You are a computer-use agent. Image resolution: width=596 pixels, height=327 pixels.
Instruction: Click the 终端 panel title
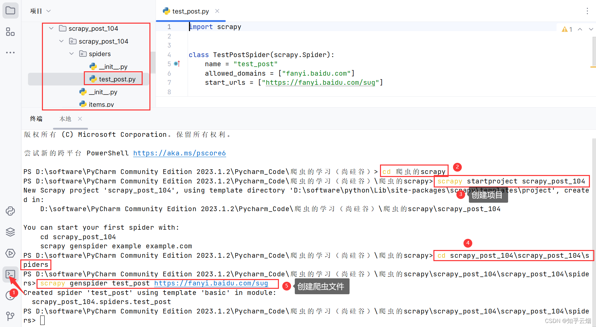pos(36,119)
